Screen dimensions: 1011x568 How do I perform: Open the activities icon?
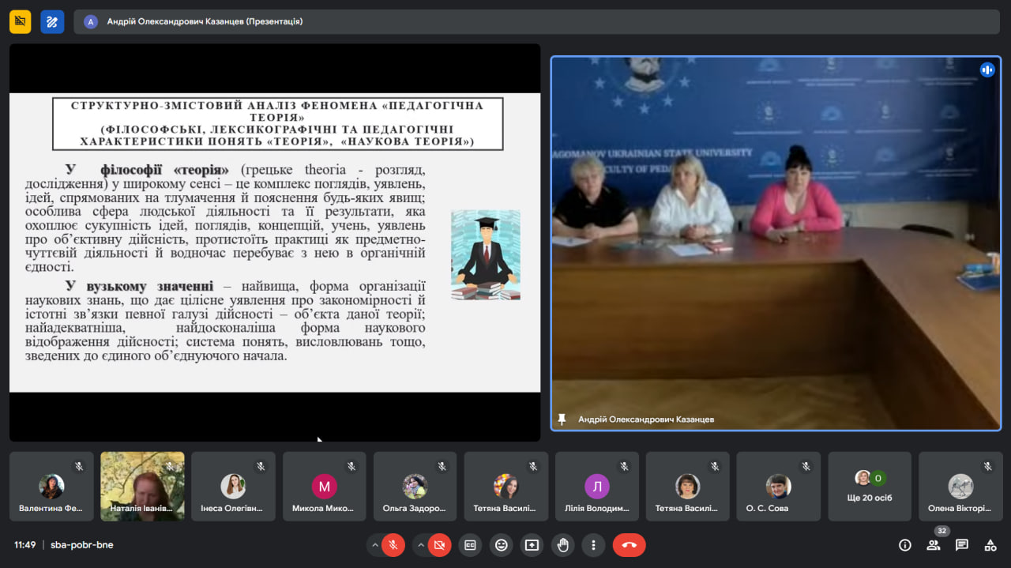pyautogui.click(x=990, y=545)
